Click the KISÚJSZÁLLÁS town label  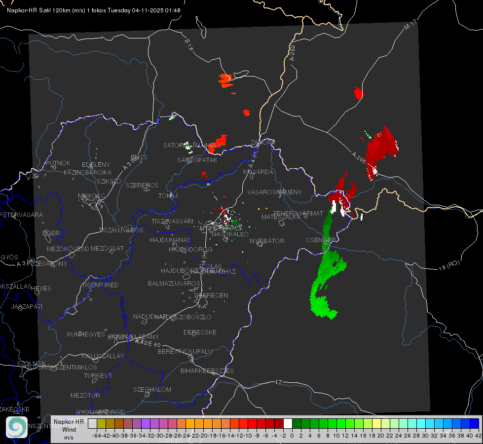103,356
